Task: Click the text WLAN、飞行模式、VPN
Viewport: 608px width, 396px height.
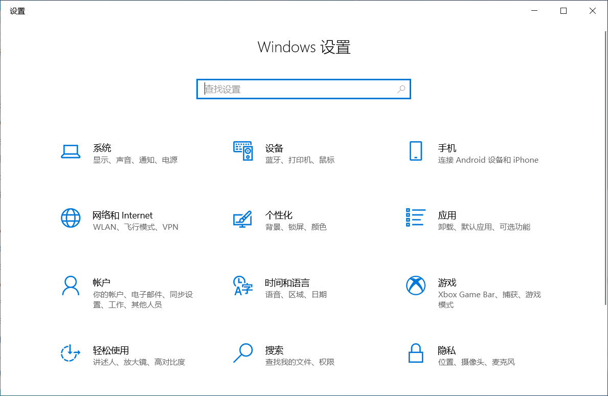Action: (x=136, y=227)
